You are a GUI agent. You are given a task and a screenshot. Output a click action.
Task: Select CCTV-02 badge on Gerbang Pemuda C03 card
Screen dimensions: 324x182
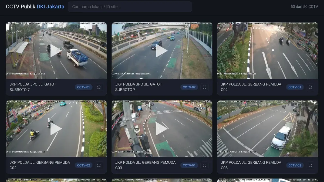(295, 165)
